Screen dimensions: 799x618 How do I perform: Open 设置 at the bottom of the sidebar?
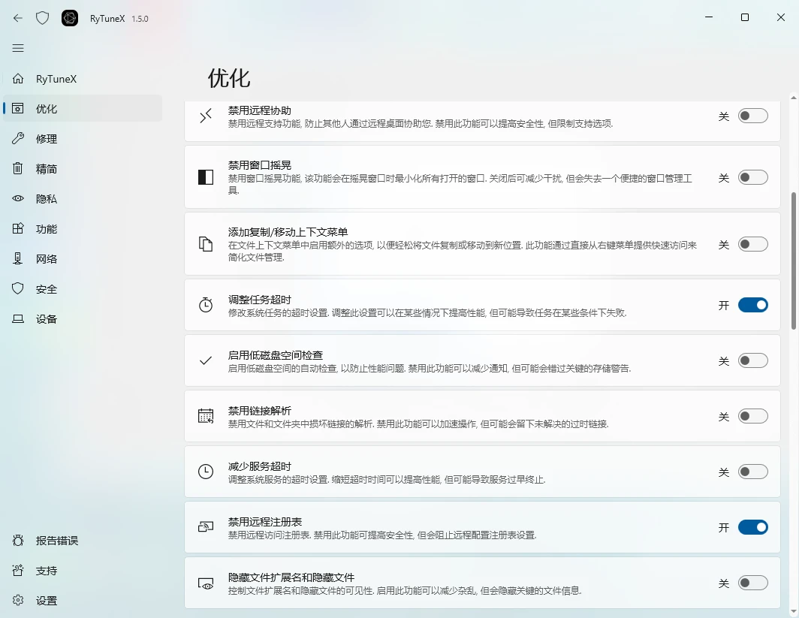click(47, 601)
